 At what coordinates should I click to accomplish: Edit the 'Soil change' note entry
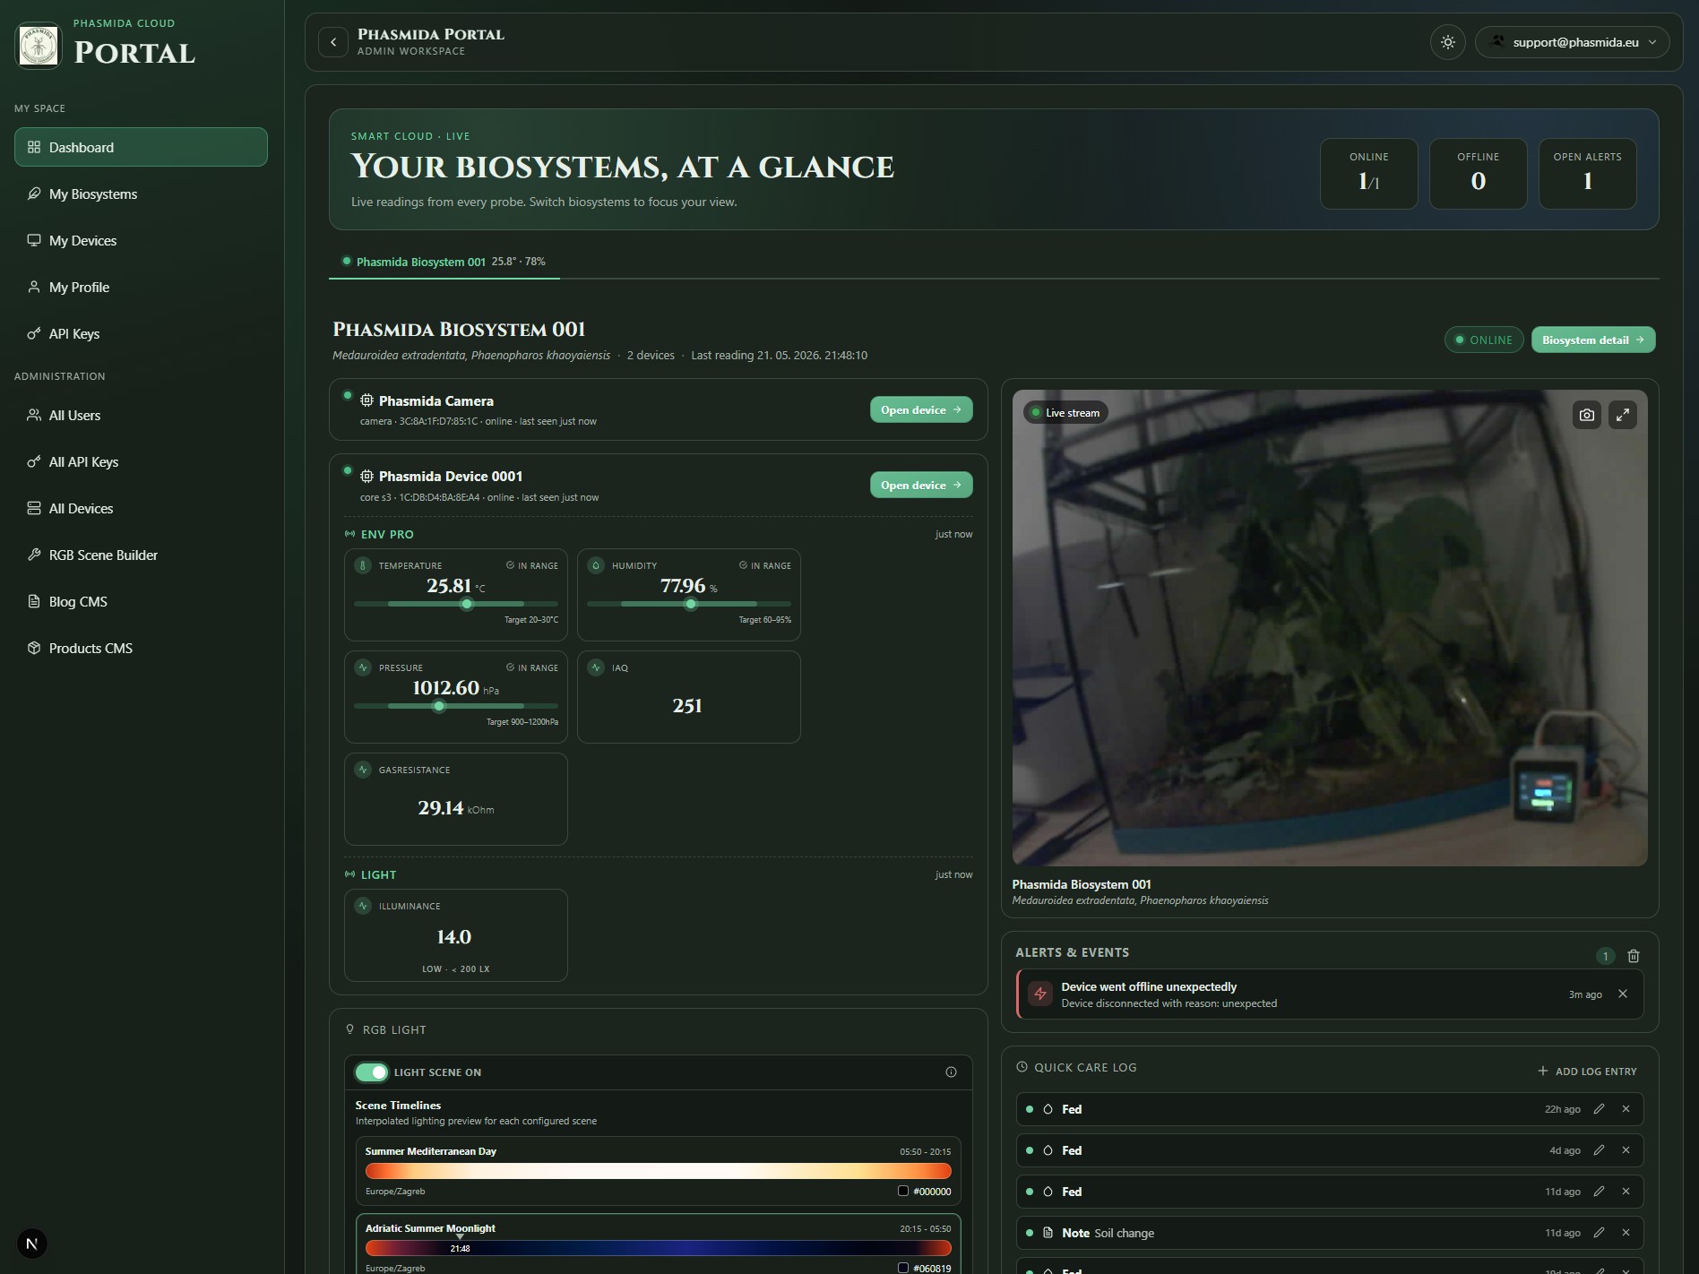coord(1599,1233)
